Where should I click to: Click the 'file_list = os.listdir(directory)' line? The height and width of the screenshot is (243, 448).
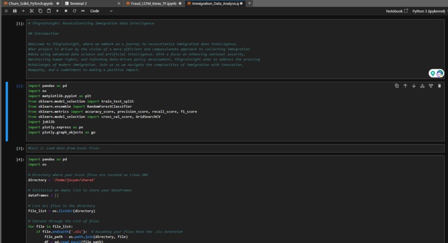62,211
